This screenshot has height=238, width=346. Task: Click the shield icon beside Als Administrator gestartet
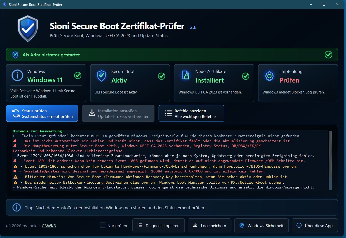click(15, 55)
